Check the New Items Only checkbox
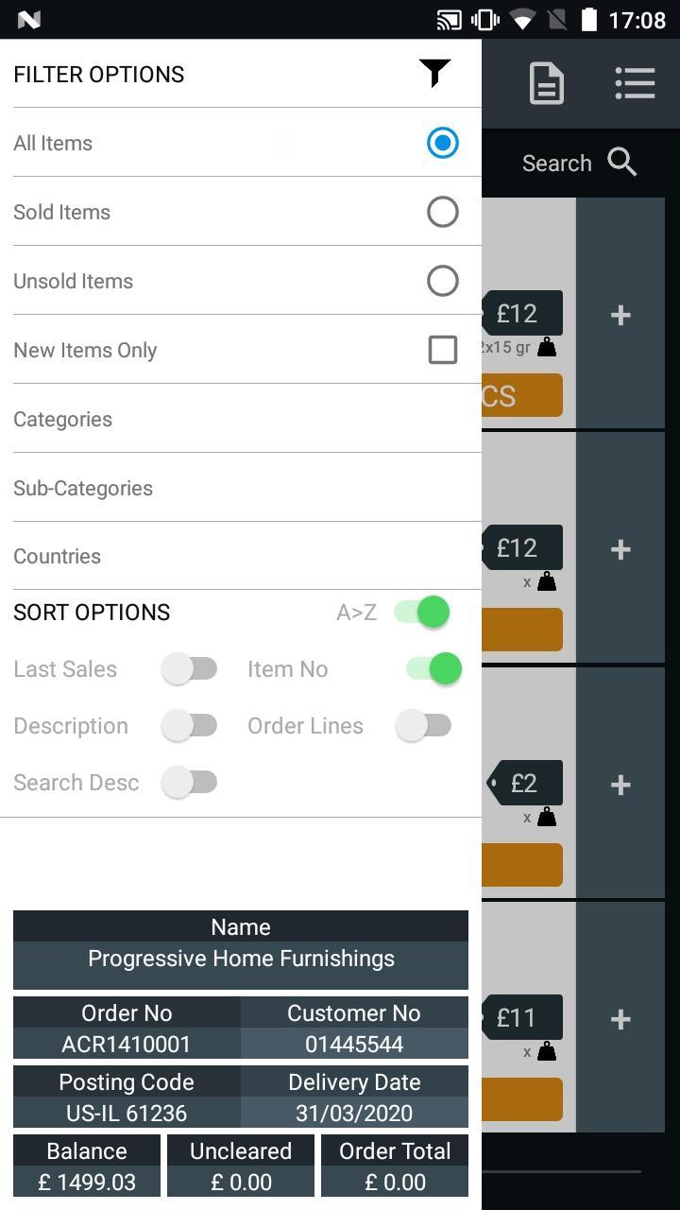Viewport: 680px width, 1210px height. tap(443, 350)
